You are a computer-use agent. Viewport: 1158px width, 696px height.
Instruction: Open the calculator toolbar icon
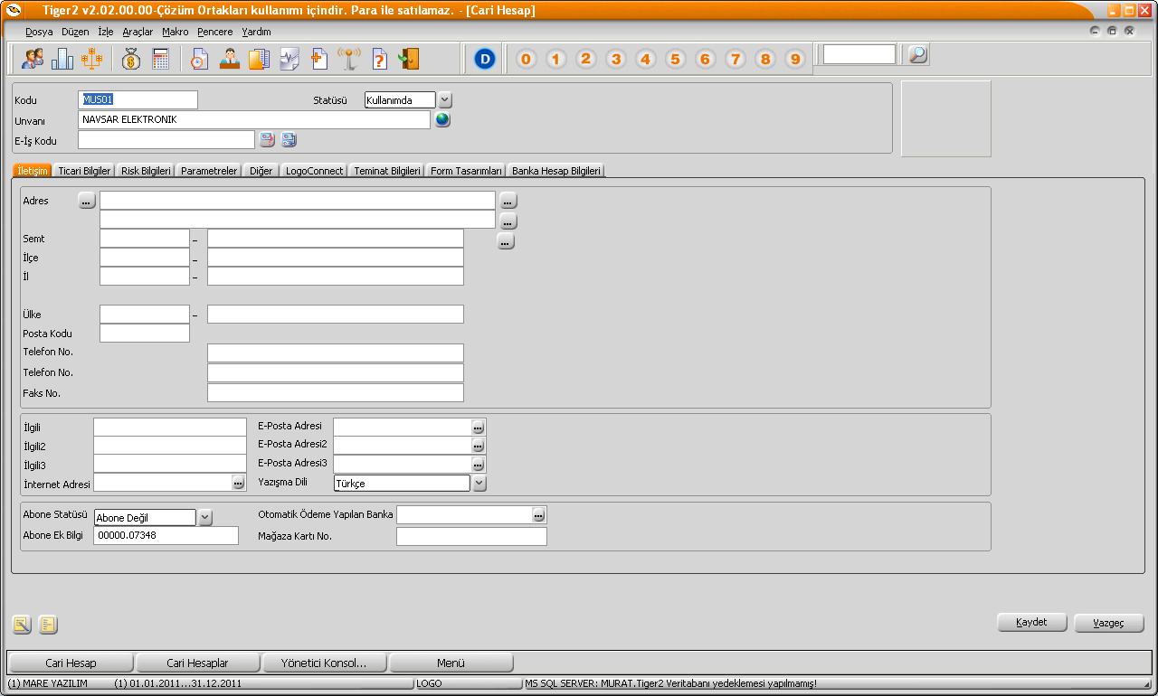pos(160,59)
